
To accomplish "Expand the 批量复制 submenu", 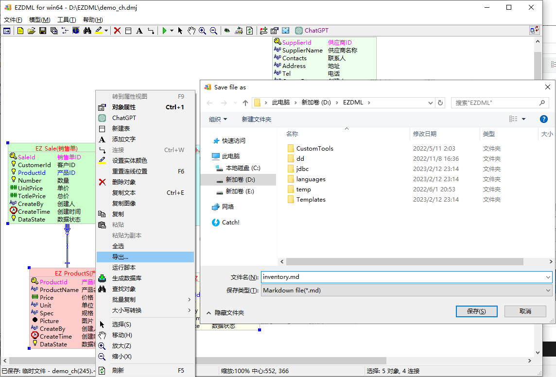I will [145, 300].
